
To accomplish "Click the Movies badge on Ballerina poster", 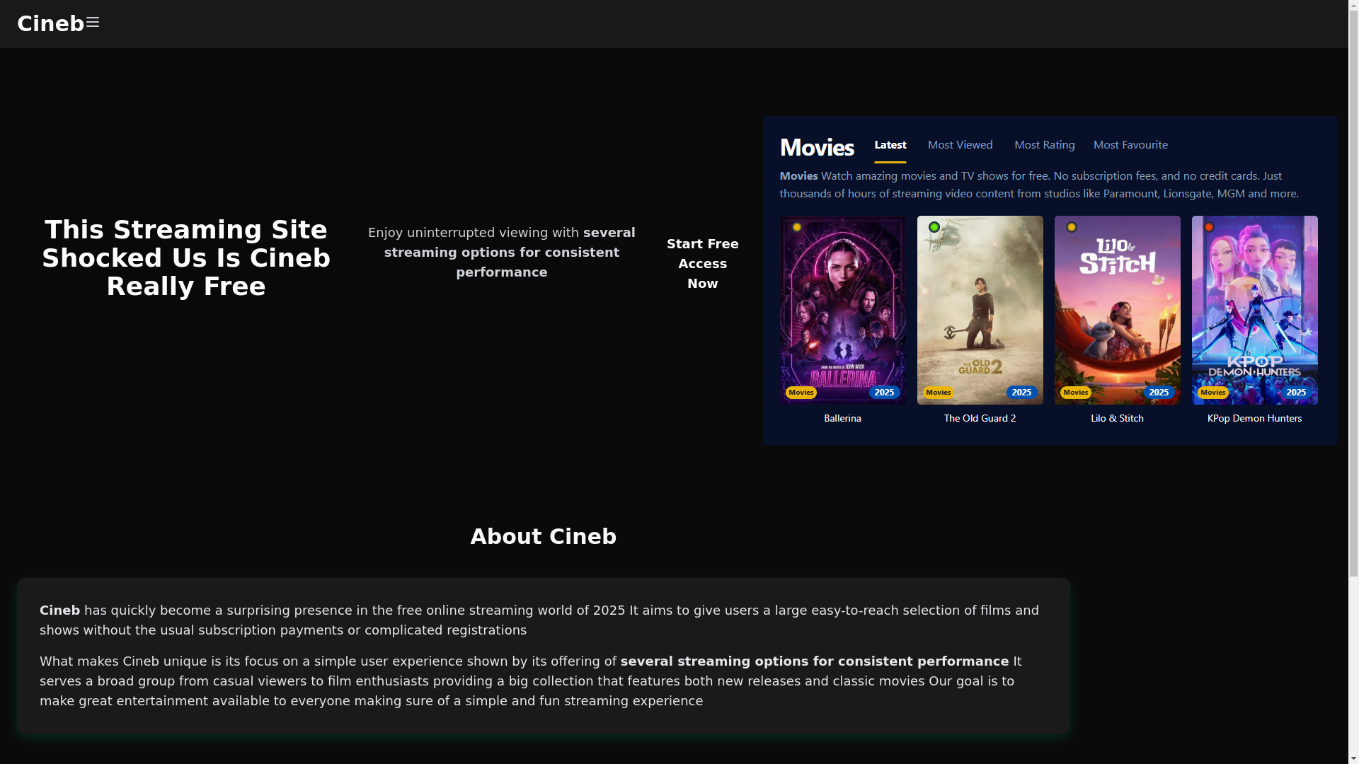I will pyautogui.click(x=801, y=393).
